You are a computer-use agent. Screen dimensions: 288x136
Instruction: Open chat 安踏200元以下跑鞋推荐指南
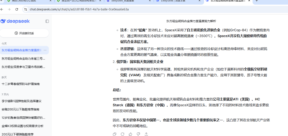[x=20, y=109]
